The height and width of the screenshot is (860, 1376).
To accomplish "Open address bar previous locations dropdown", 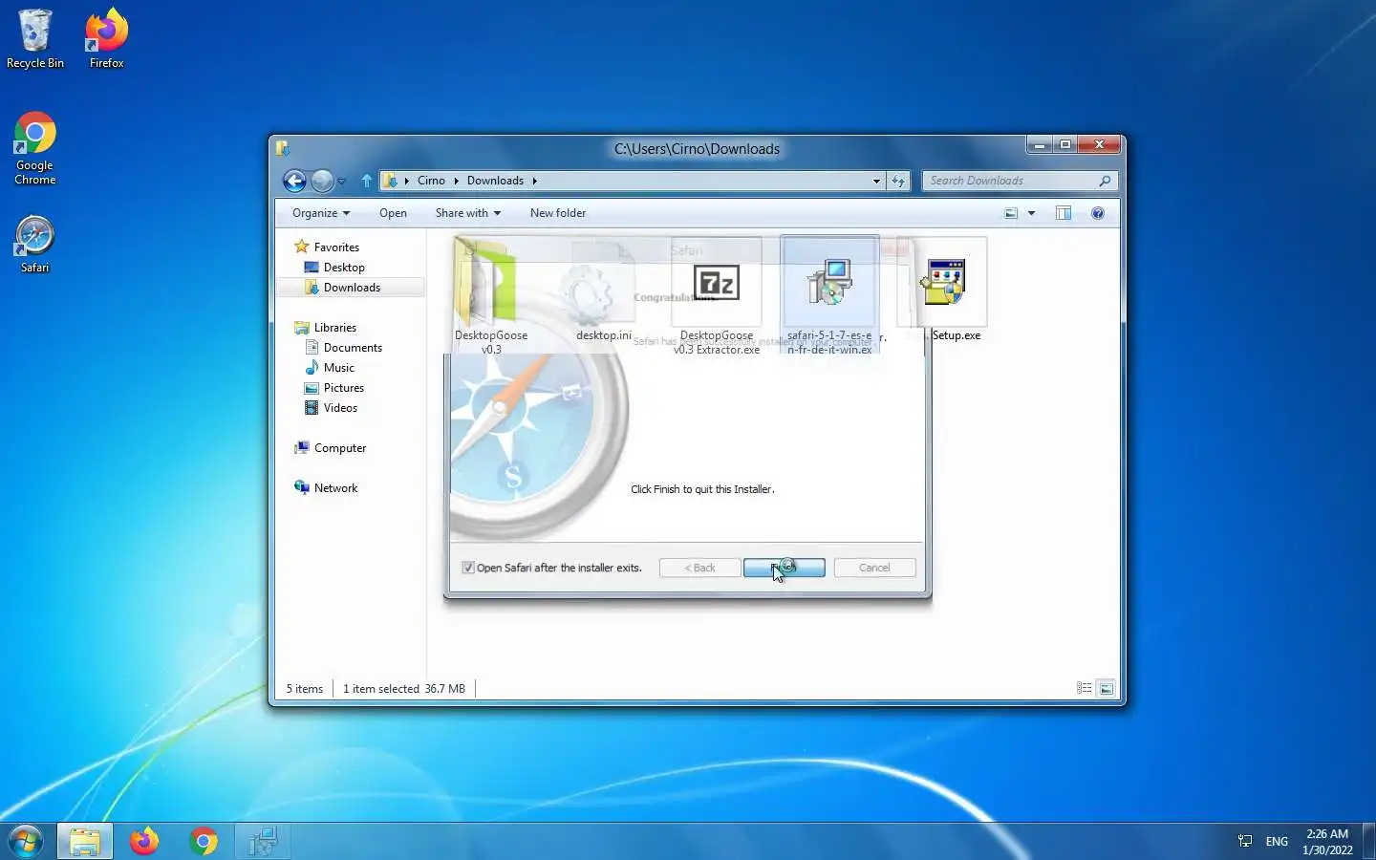I will 876,181.
